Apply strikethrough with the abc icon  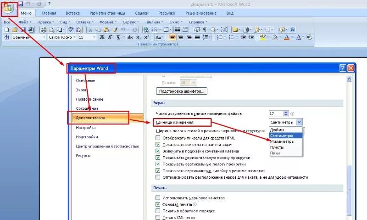130,37
